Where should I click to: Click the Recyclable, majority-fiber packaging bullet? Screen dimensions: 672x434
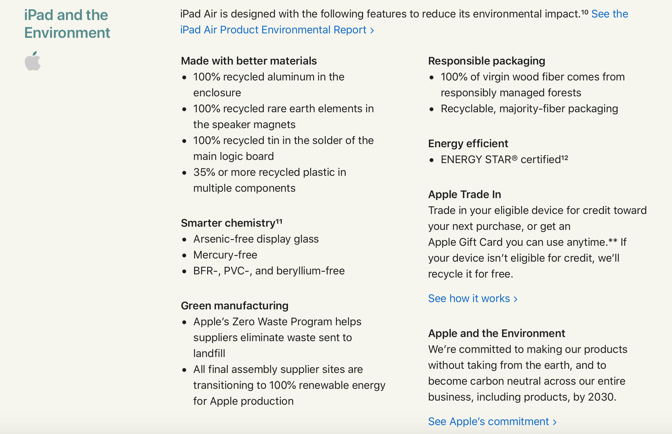click(529, 109)
